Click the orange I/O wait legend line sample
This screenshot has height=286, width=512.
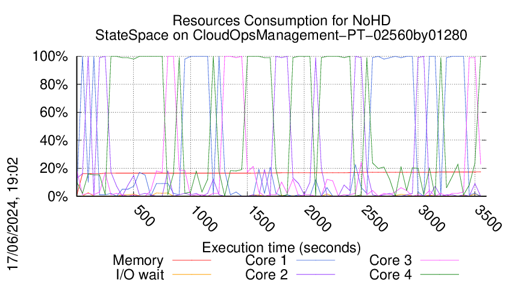(x=192, y=274)
